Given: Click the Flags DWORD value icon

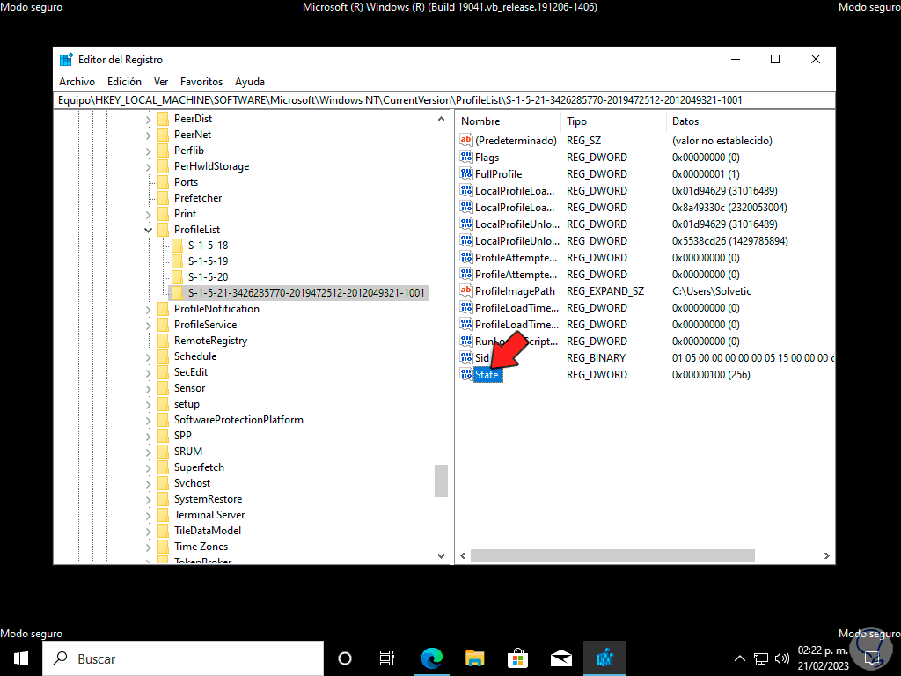Looking at the screenshot, I should tap(466, 157).
